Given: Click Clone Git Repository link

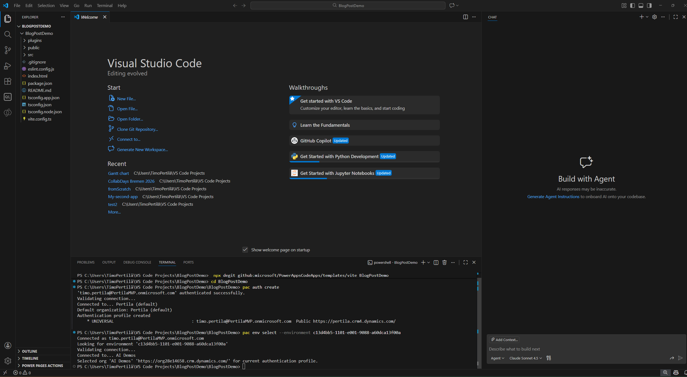Looking at the screenshot, I should click(137, 129).
